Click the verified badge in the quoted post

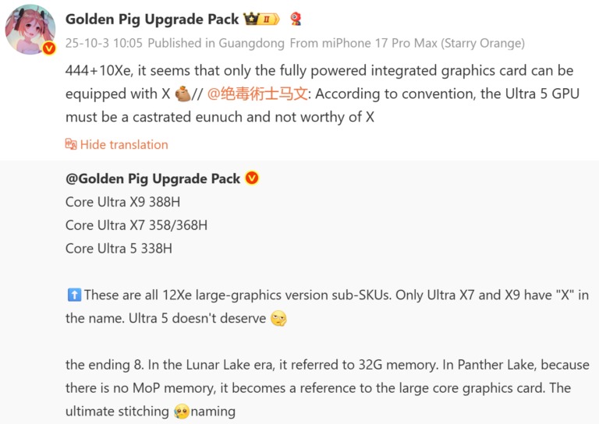pos(252,178)
